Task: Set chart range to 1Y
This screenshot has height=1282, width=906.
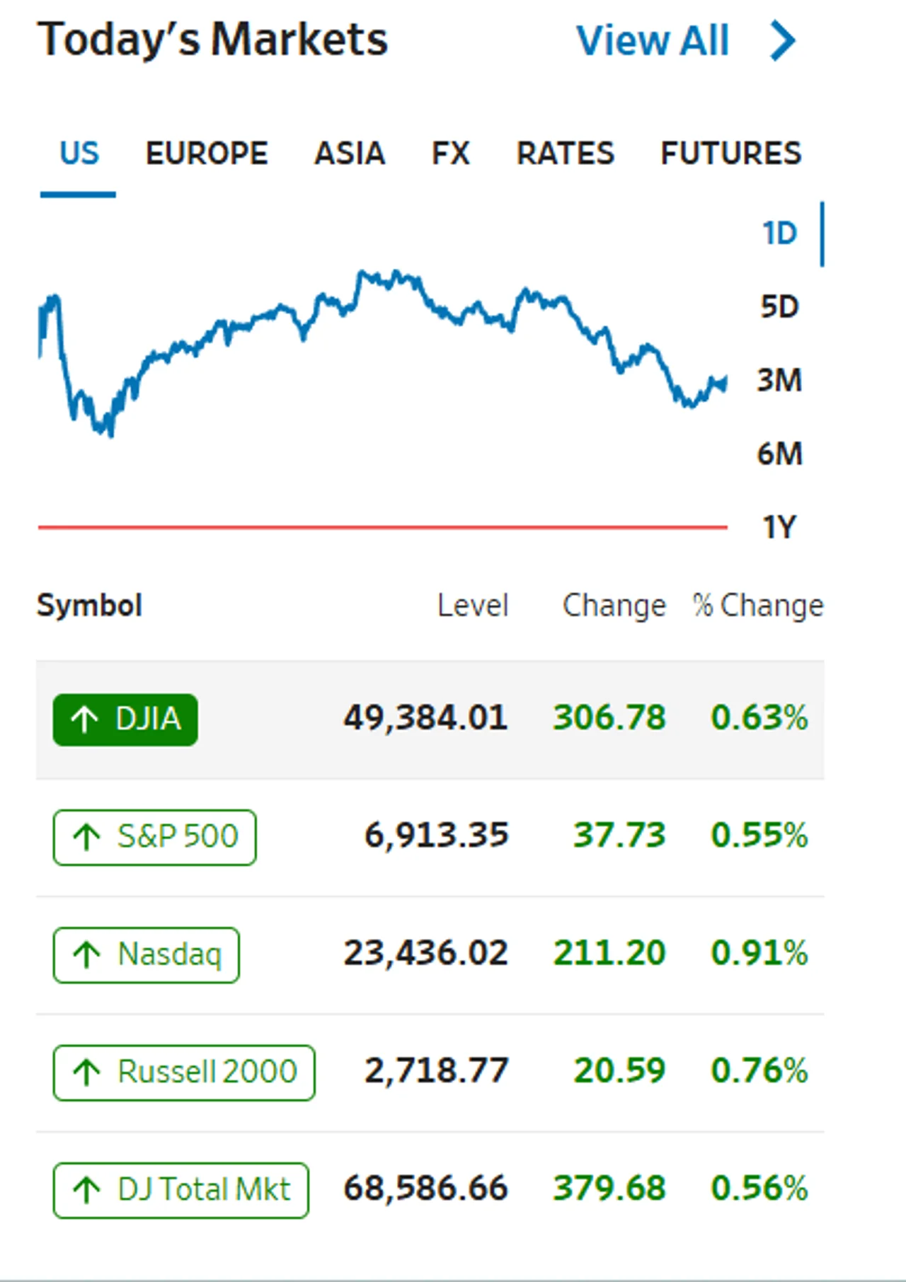Action: point(779,528)
